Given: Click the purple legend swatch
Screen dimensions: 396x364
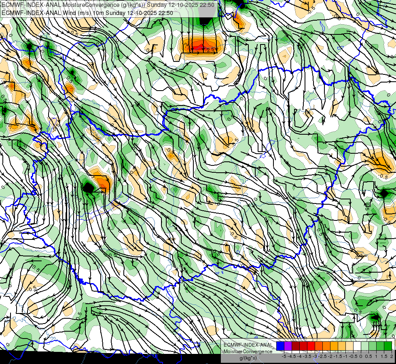Looking at the screenshot, I should 288,346.
